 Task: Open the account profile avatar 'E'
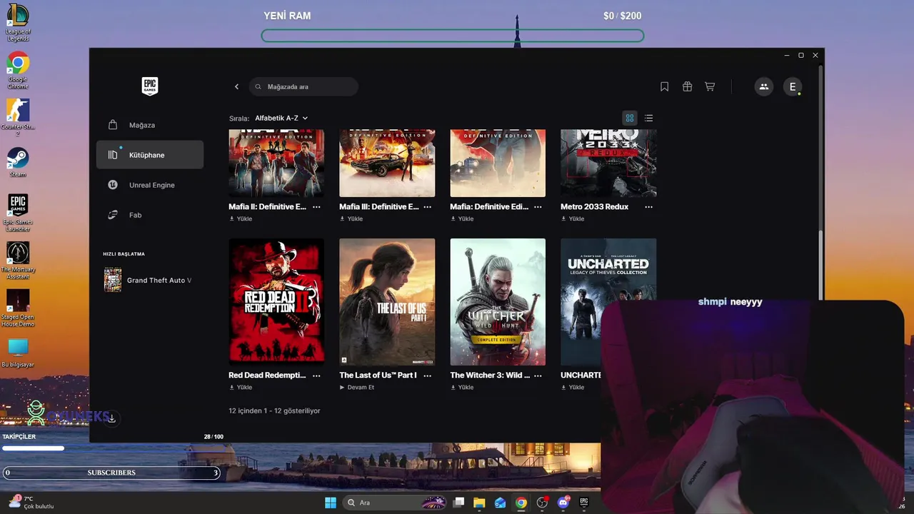(792, 86)
